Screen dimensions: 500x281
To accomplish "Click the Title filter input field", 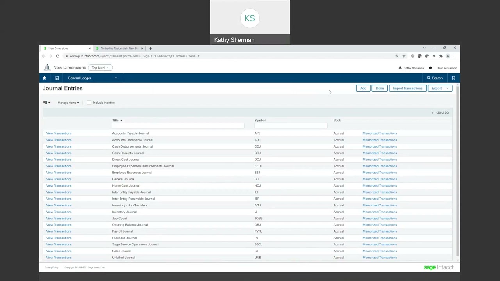I will (178, 126).
